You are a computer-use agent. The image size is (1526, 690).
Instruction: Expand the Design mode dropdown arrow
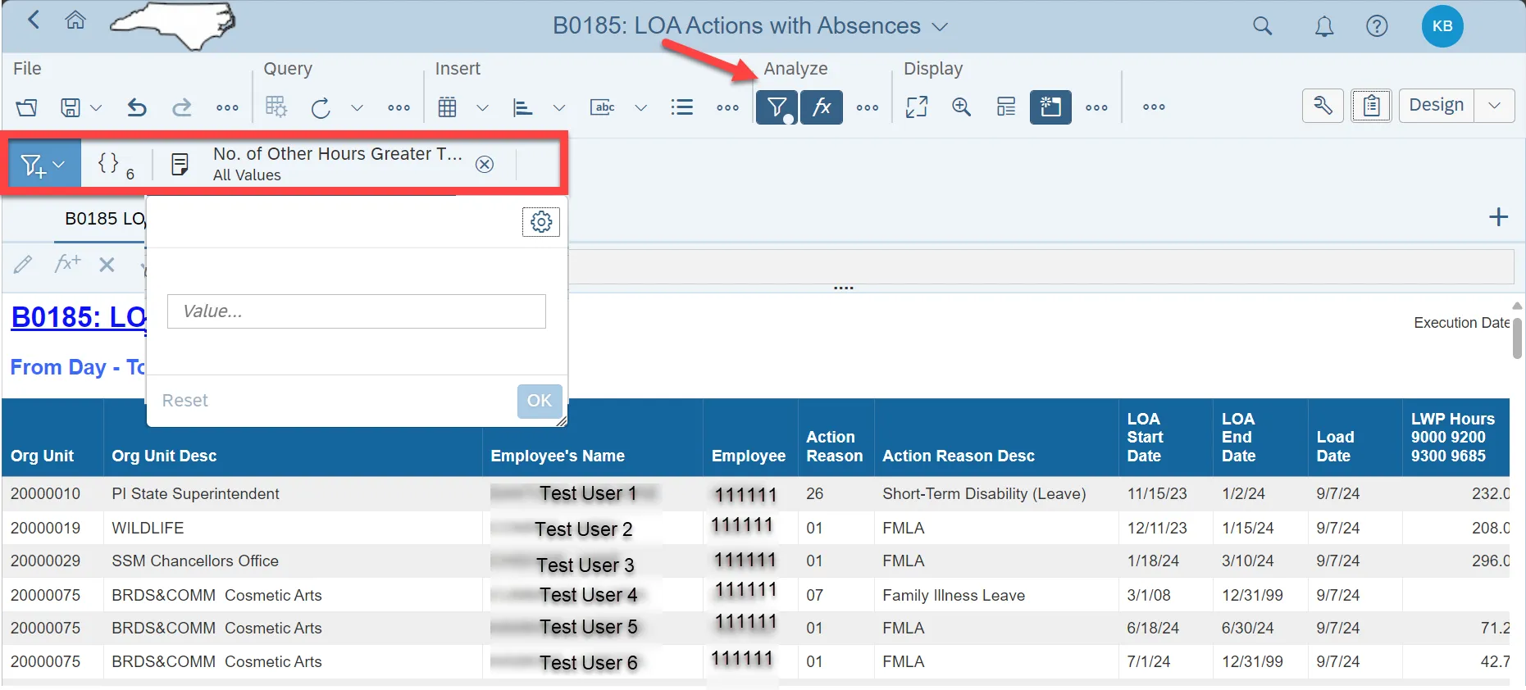(x=1494, y=106)
